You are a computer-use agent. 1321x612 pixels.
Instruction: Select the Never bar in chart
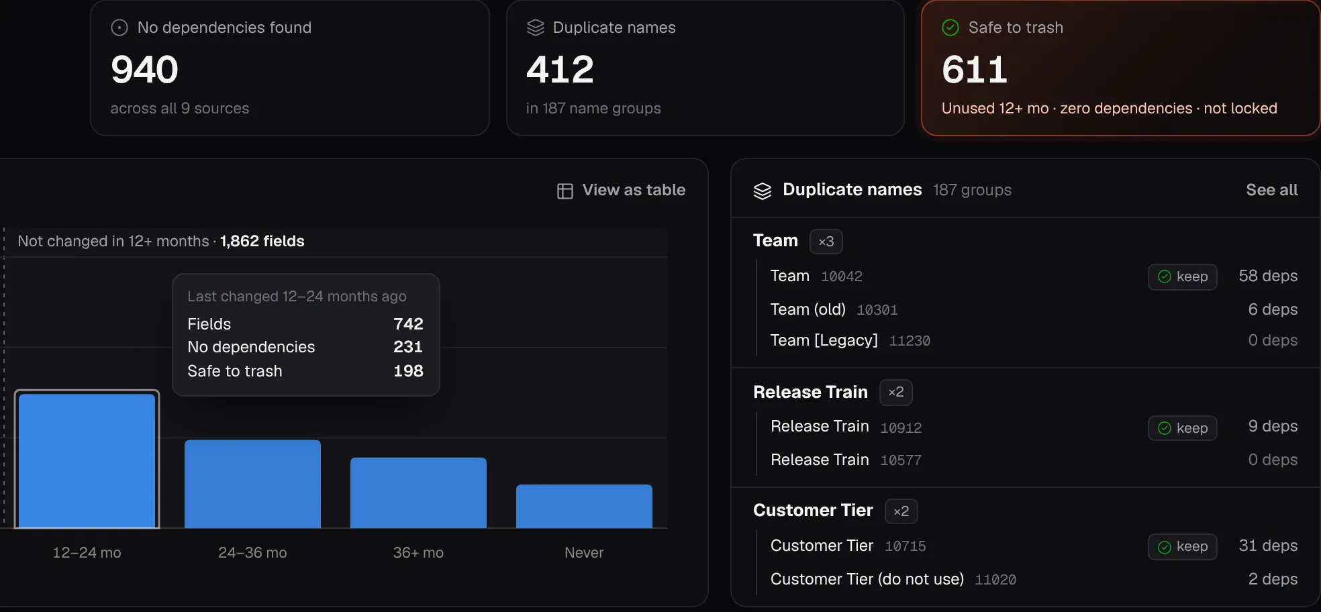pos(584,506)
